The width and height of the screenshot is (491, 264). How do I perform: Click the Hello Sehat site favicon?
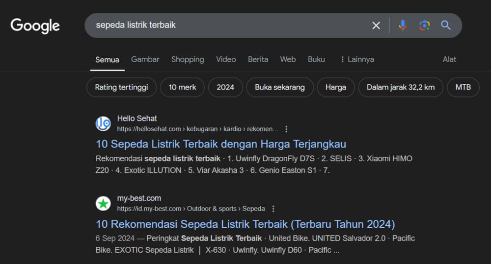[103, 123]
